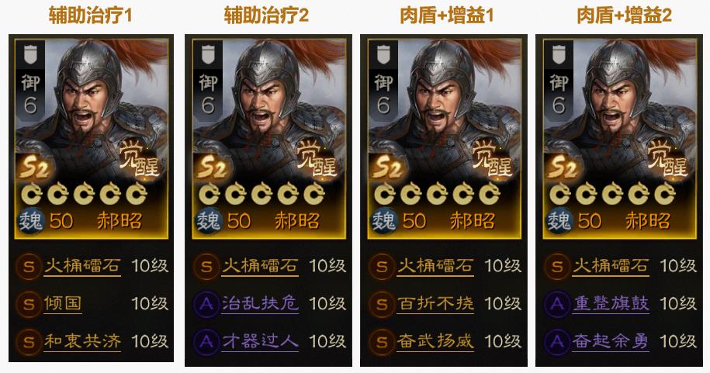710x373 pixels.
Task: Click the shield icon on 肉盾+增益2 card
Action: [x=559, y=54]
